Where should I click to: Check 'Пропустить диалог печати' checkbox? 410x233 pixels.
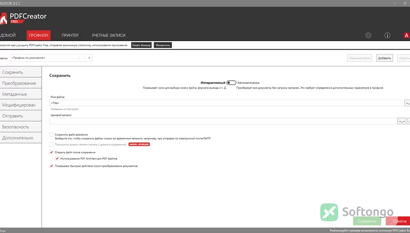(x=52, y=144)
